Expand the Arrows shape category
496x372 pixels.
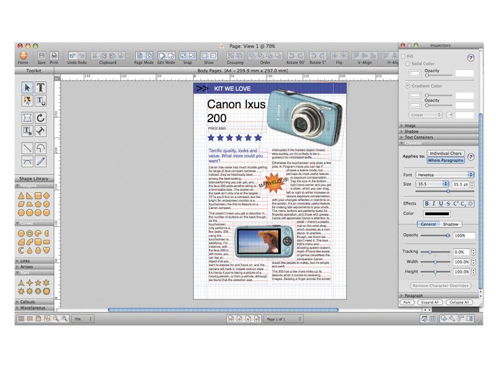click(x=34, y=267)
